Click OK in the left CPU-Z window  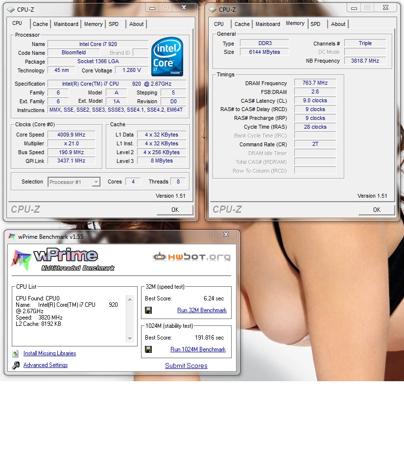tap(175, 210)
